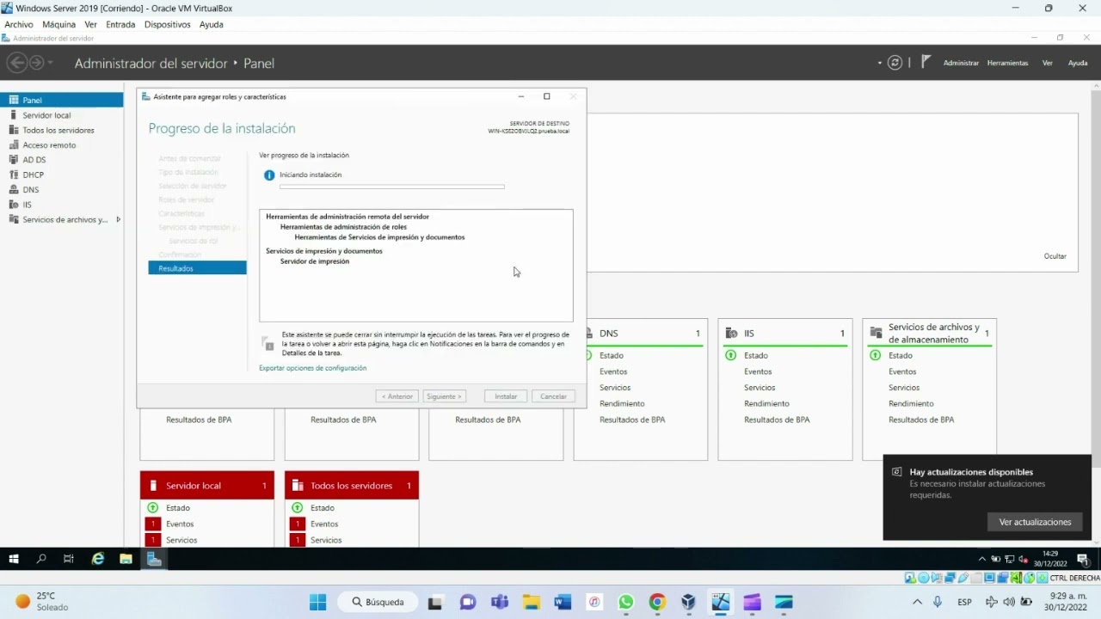Open VirtualBox Dispositivos menu
1101x619 pixels.
point(167,24)
